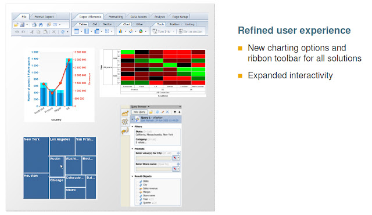Viewport: 372px width, 215px height.
Task: Collapse the Filters section
Action: pos(133,126)
